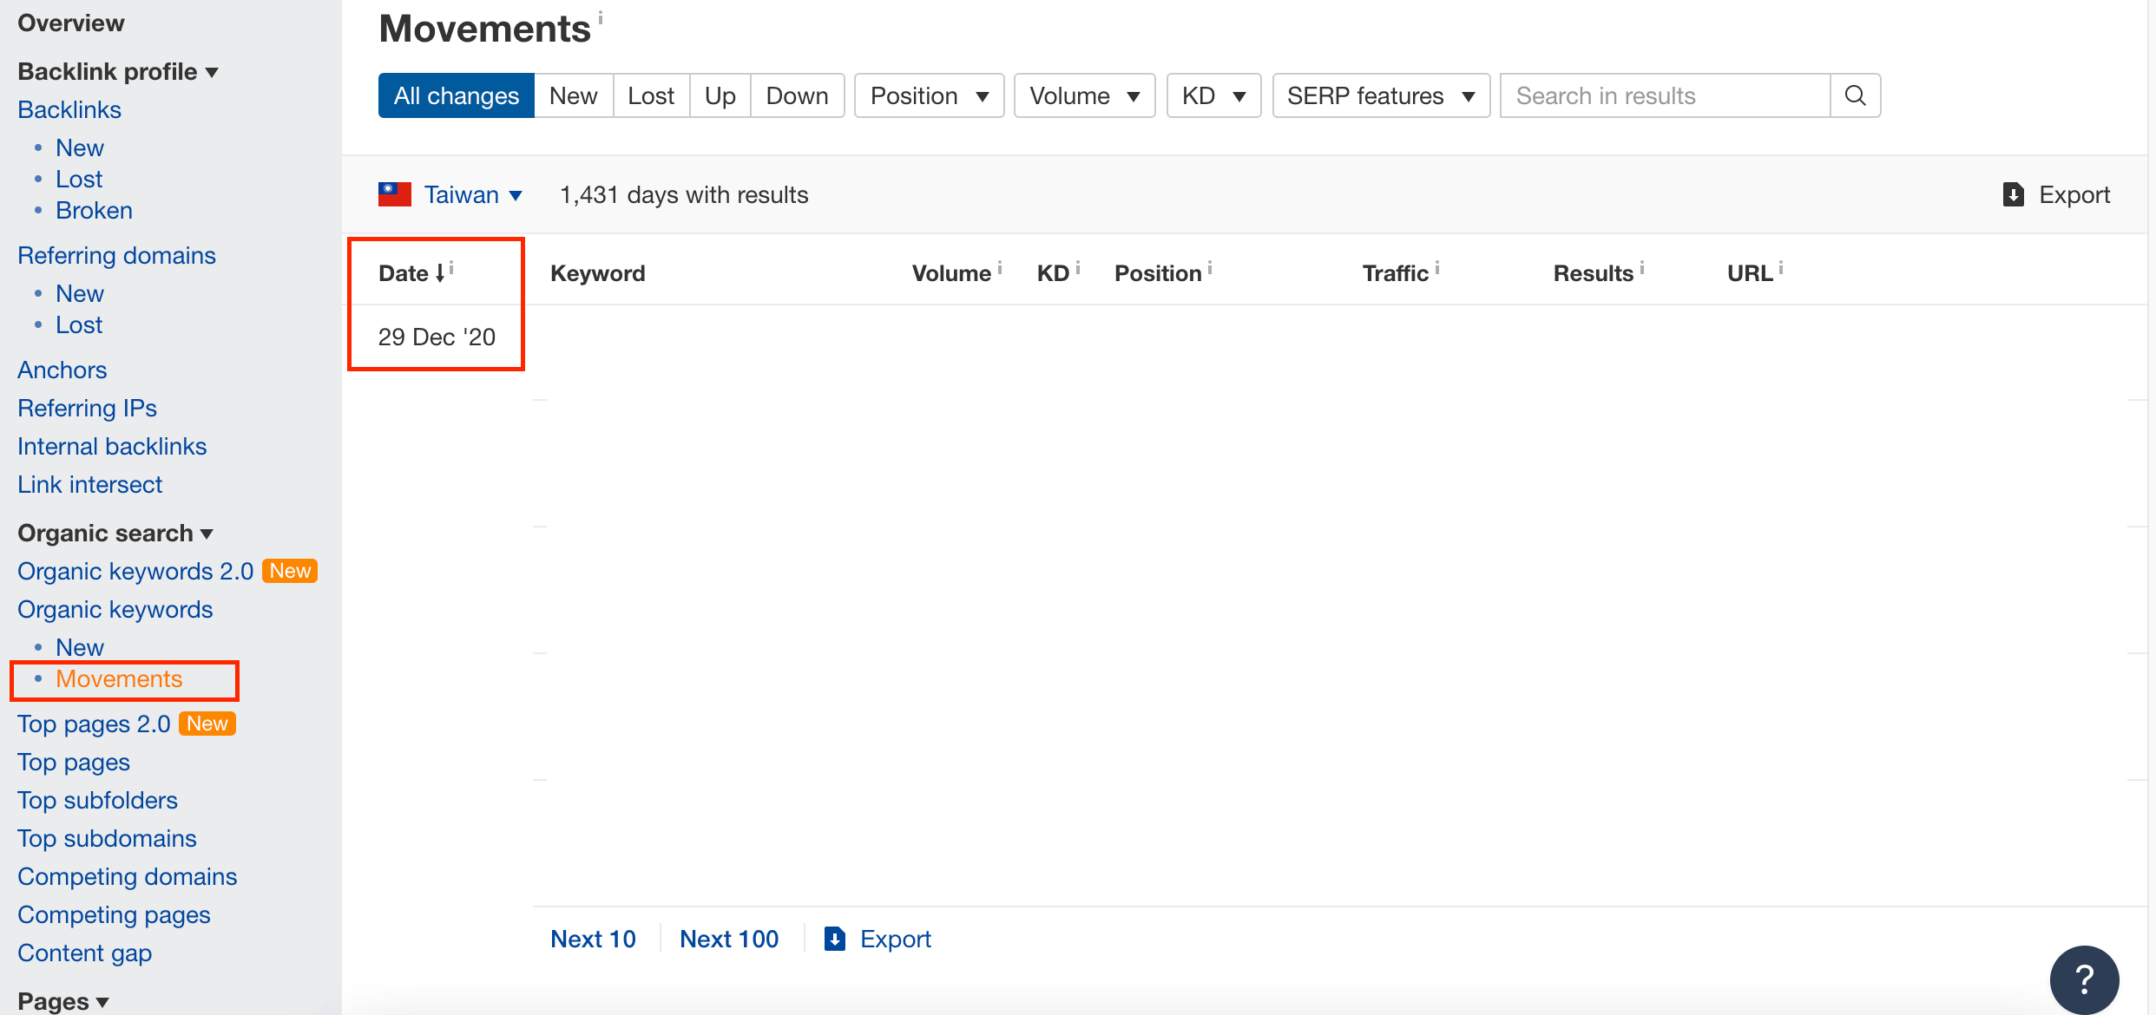
Task: Click the info icon beside Traffic column
Action: pos(1437,267)
